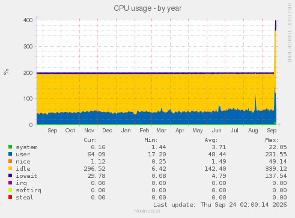
Task: Click the yellow idle legend swatch
Action: pyautogui.click(x=10, y=168)
